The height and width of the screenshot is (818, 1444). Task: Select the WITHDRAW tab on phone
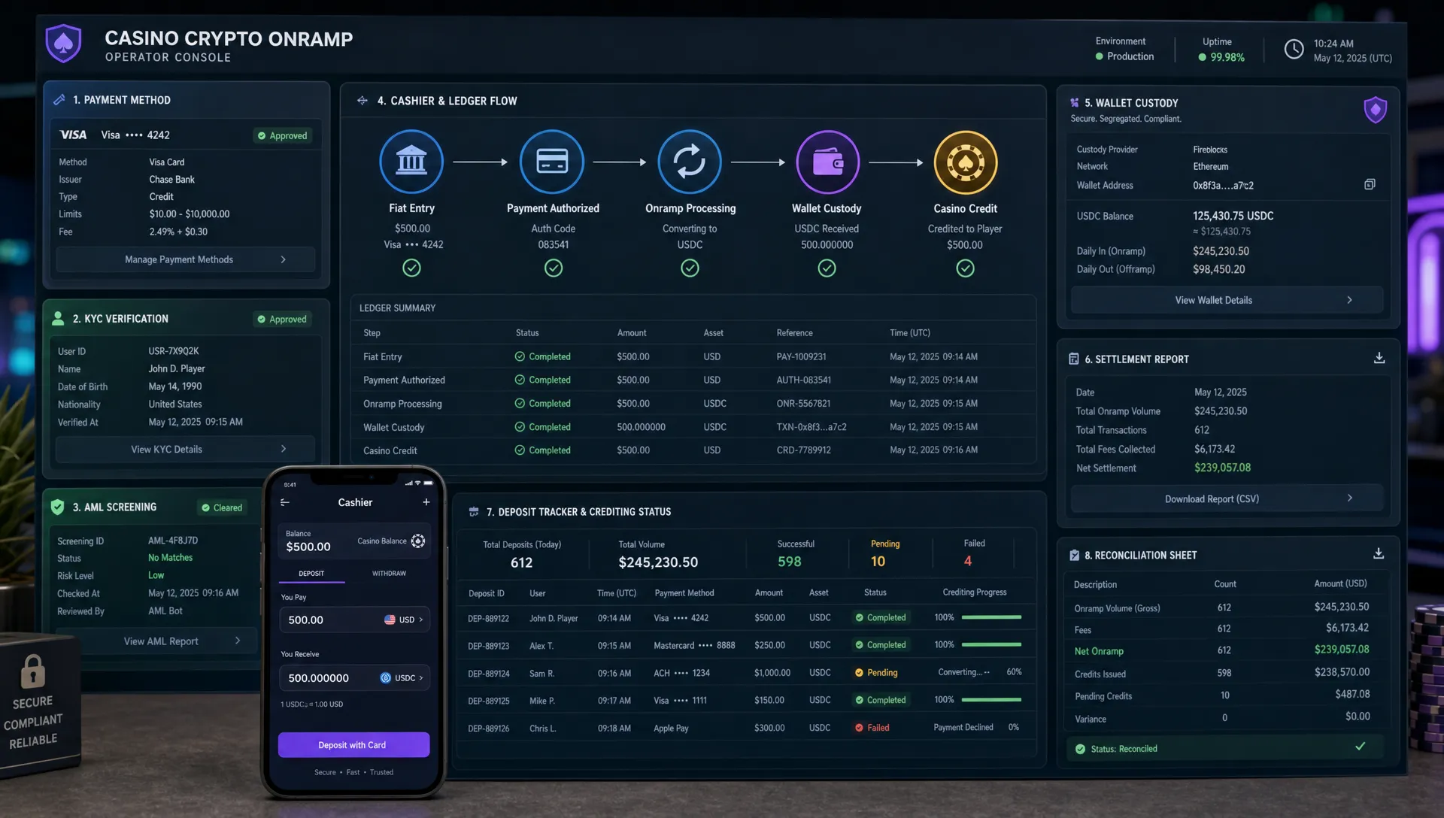pyautogui.click(x=389, y=574)
